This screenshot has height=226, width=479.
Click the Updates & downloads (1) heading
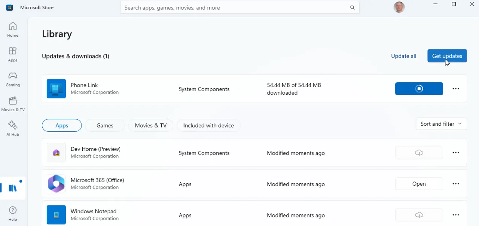[76, 56]
